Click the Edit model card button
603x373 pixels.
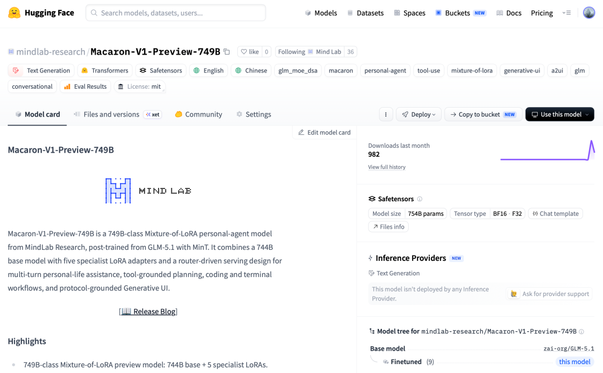pyautogui.click(x=324, y=132)
